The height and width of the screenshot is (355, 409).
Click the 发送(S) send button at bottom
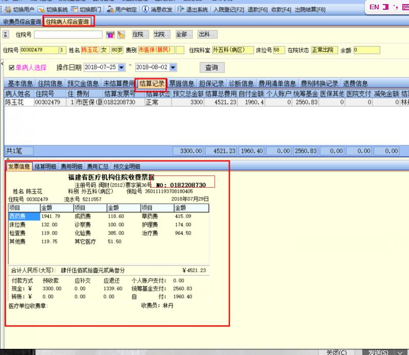pos(378,352)
